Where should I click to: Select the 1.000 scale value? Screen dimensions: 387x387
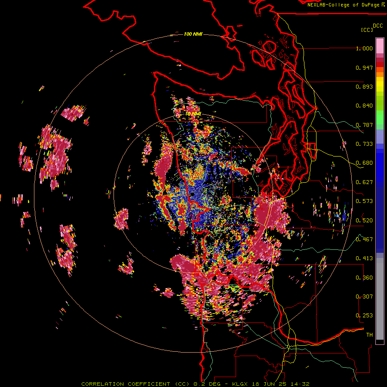(364, 48)
